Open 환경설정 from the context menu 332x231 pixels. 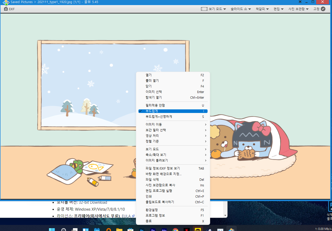coord(173,210)
